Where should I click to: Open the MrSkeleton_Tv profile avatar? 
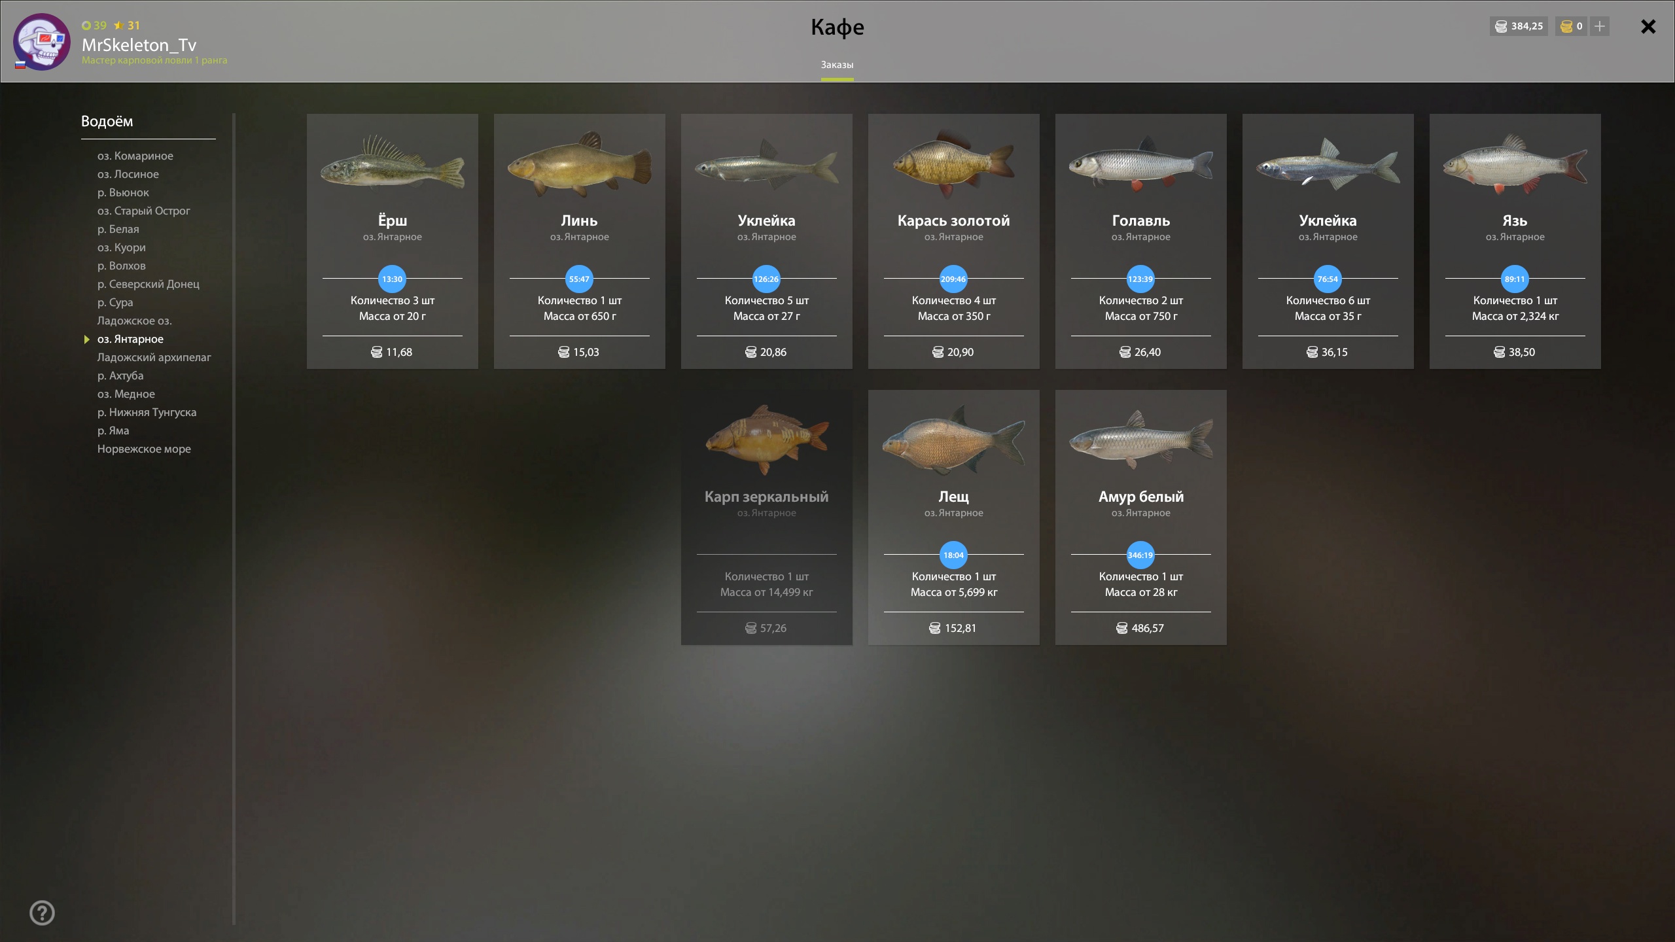[42, 42]
